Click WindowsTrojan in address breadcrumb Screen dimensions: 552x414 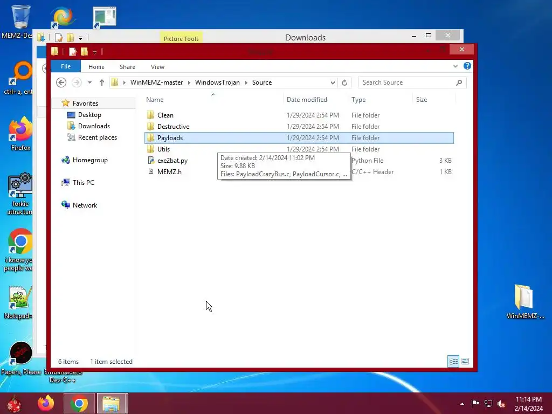(217, 82)
